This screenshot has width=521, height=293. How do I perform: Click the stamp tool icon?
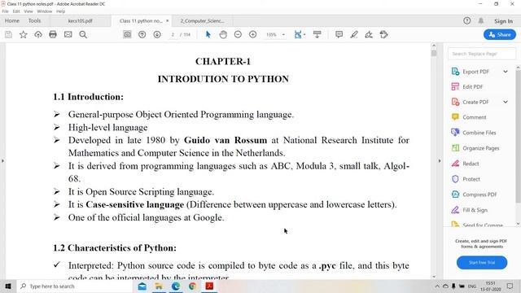point(383,34)
